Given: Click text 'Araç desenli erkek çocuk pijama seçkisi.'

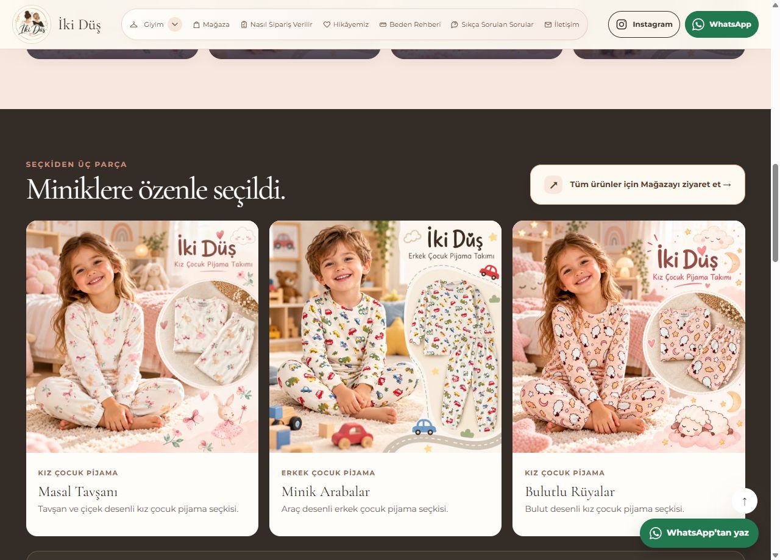Looking at the screenshot, I should (364, 509).
